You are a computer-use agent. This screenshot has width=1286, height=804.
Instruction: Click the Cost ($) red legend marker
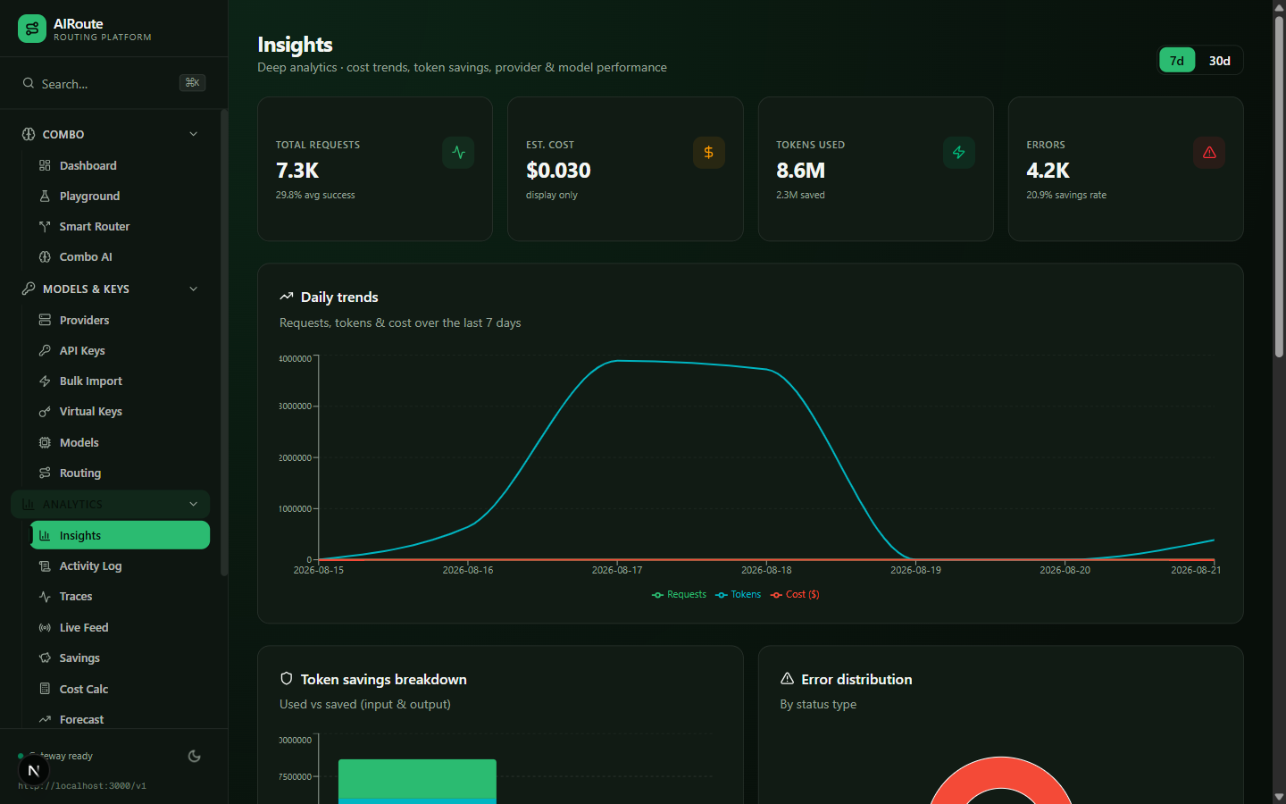coord(776,594)
